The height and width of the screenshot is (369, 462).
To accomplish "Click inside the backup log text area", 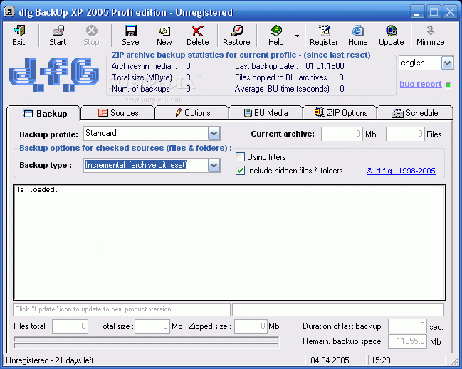I will tap(229, 242).
